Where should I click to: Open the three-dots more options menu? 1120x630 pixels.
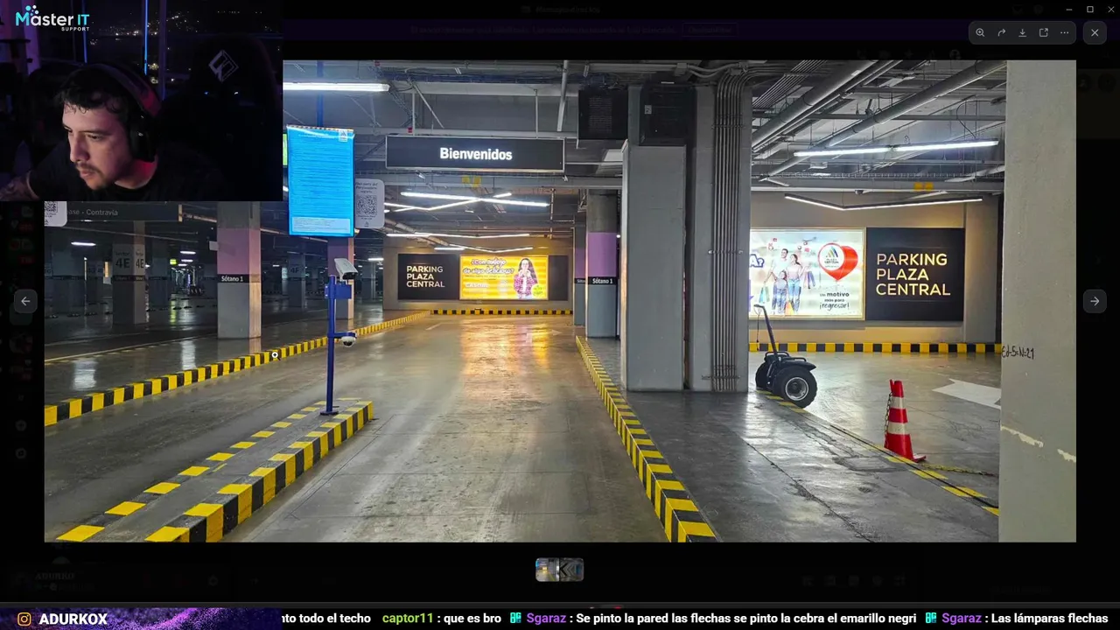tap(1064, 32)
